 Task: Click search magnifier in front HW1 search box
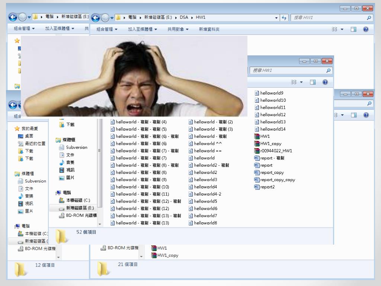point(328,70)
